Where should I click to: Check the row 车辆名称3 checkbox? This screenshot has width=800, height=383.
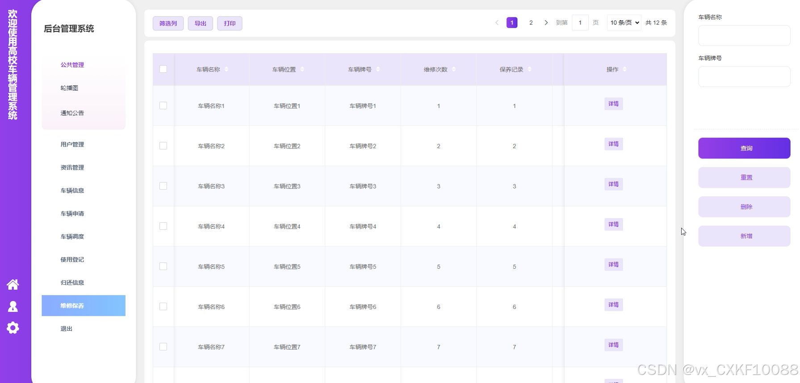[x=163, y=186]
